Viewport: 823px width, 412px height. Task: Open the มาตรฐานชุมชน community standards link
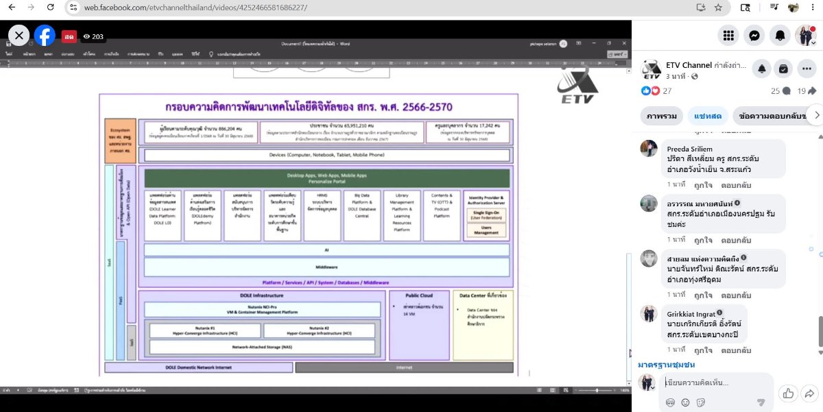tap(666, 364)
